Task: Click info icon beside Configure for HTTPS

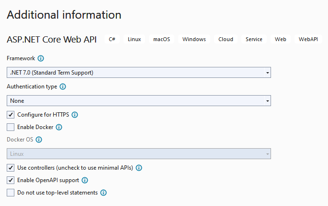Action: pos(75,115)
